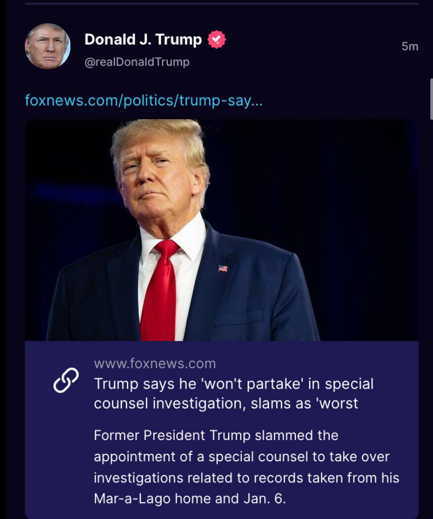Click the line "Former President Trump slammed the"
Image resolution: width=433 pixels, height=519 pixels.
[216, 435]
